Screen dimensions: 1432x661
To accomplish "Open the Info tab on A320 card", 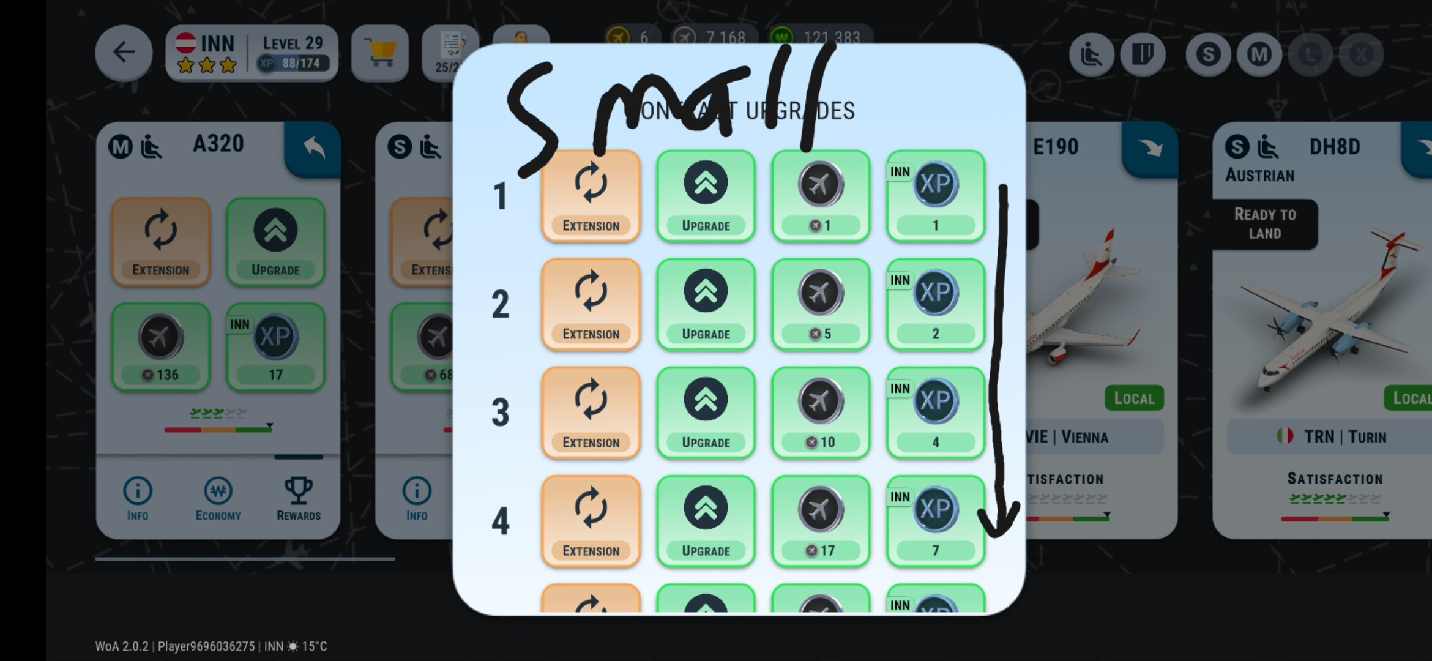I will coord(138,499).
